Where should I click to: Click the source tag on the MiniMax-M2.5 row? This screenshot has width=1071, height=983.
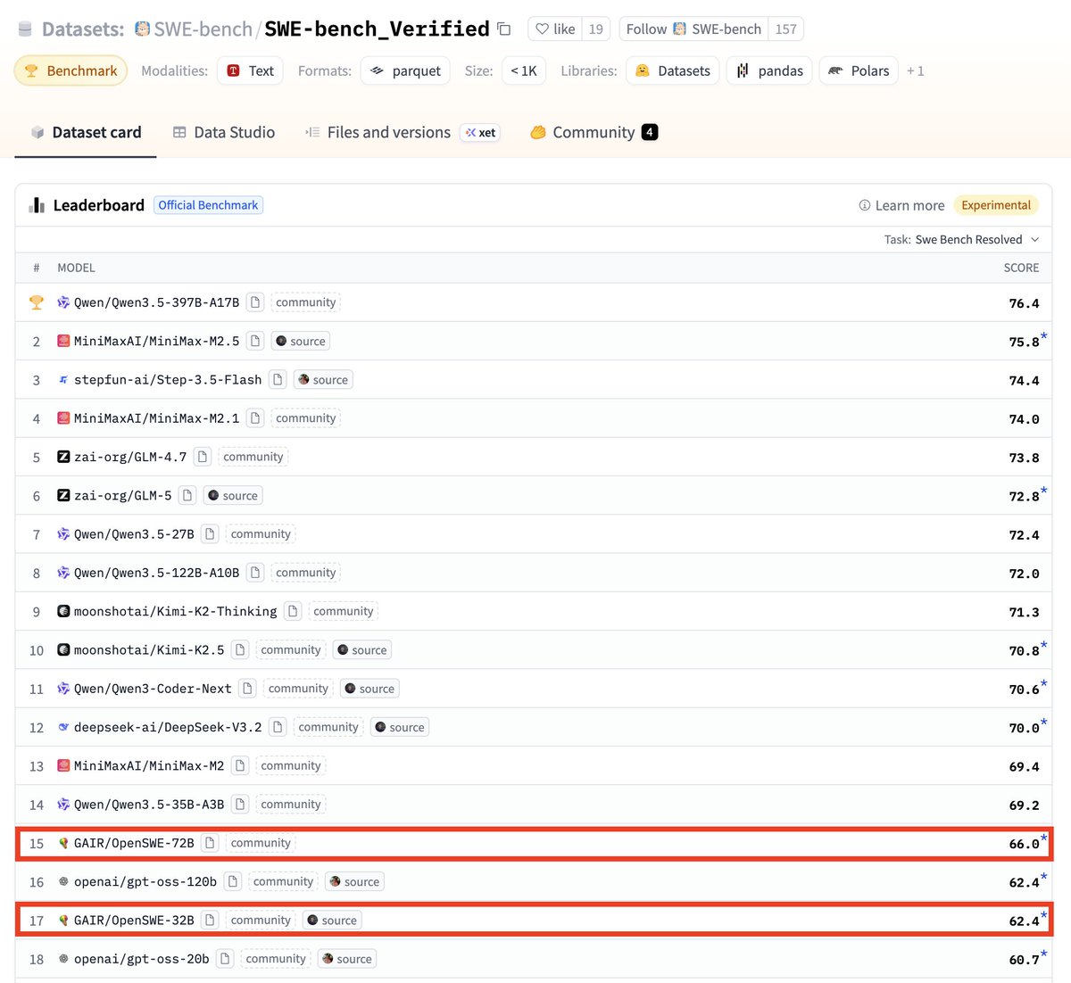[x=301, y=341]
